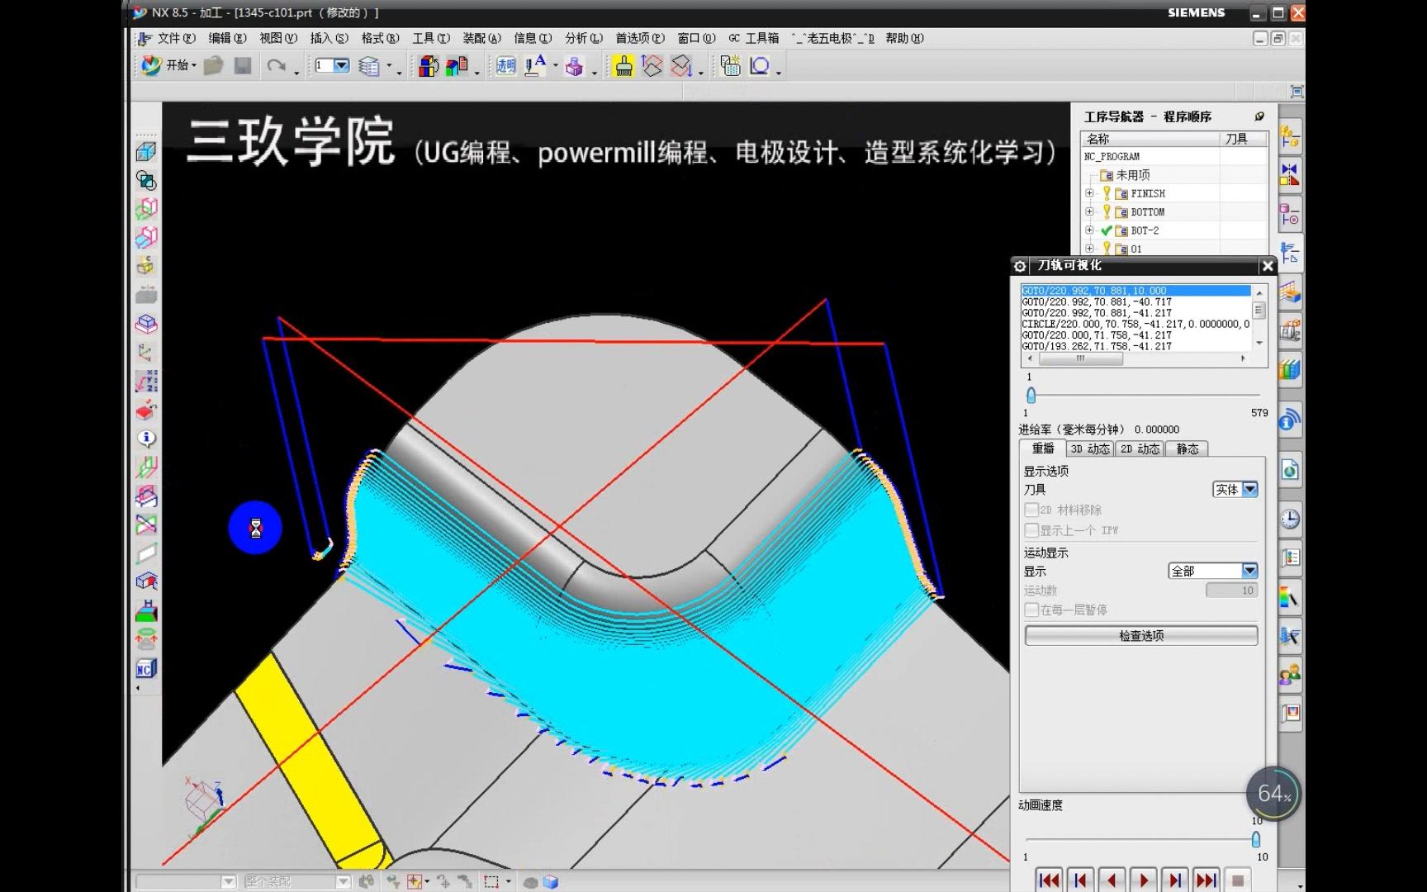Click the edit object display cube icon
The image size is (1427, 892).
pos(428,66)
